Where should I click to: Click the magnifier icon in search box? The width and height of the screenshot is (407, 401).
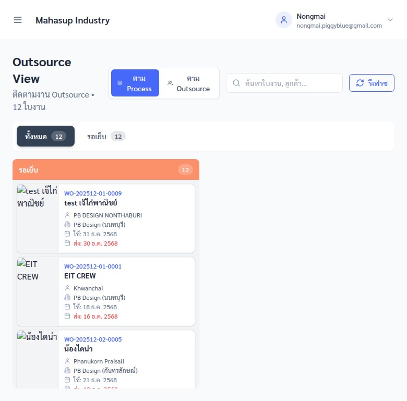(x=236, y=83)
